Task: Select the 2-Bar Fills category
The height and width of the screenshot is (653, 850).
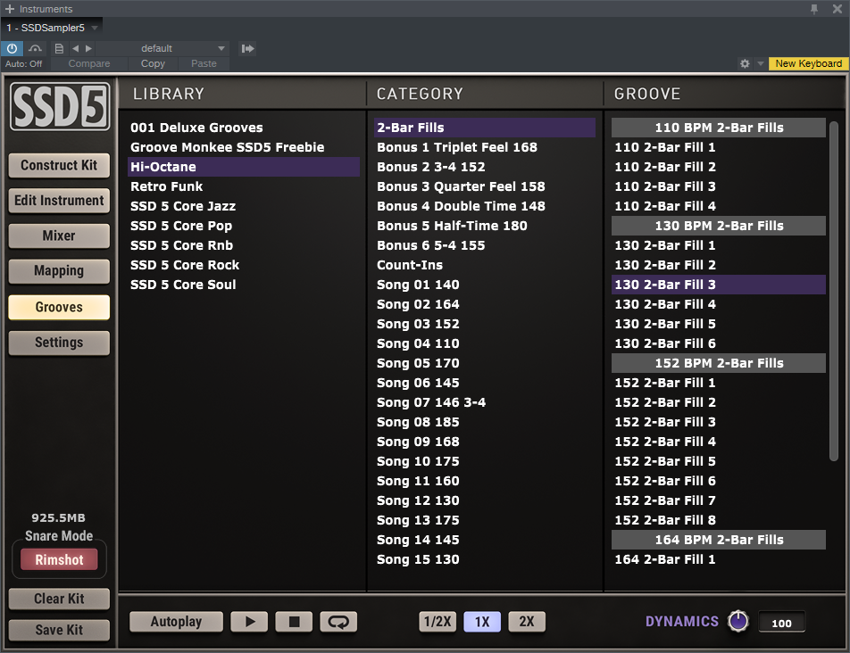Action: [485, 128]
